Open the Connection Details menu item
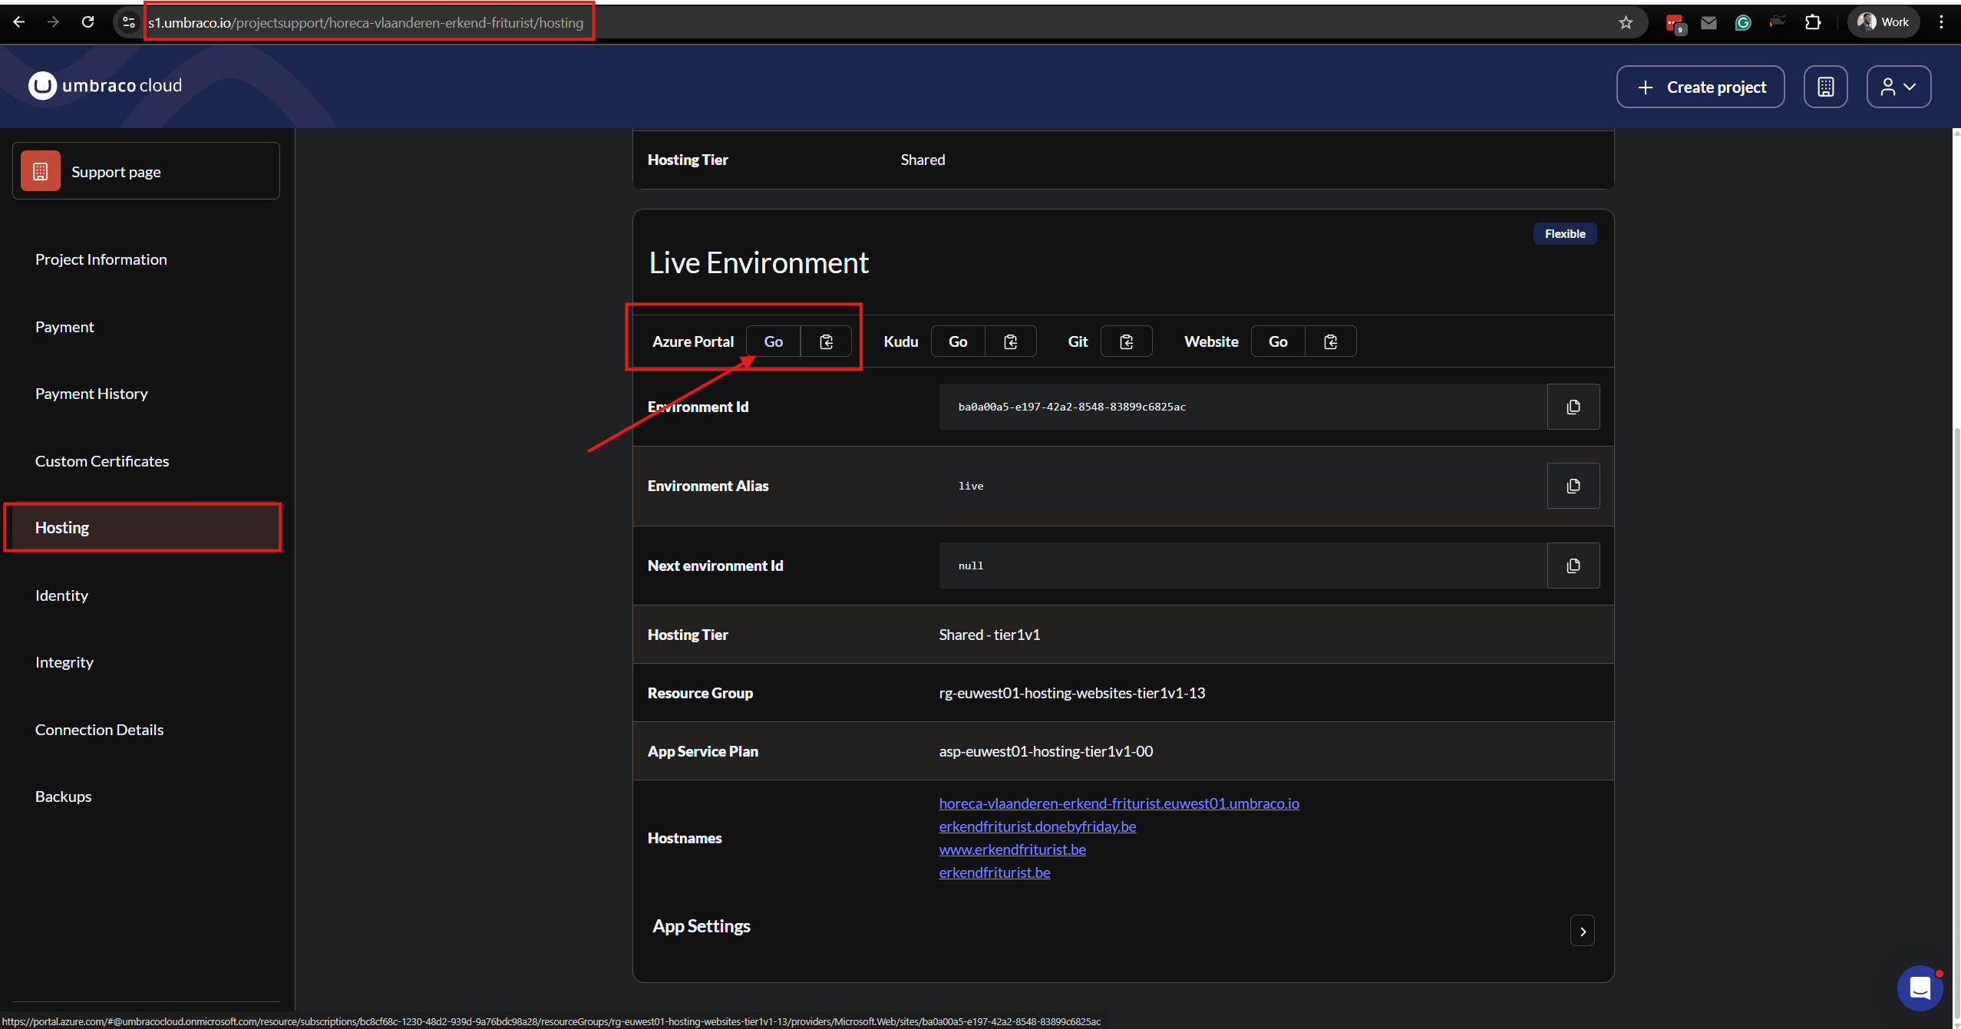 pos(100,730)
